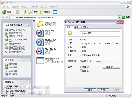Select the TSVICht.DAT file icon
The width and height of the screenshot is (132, 98).
[40, 42]
